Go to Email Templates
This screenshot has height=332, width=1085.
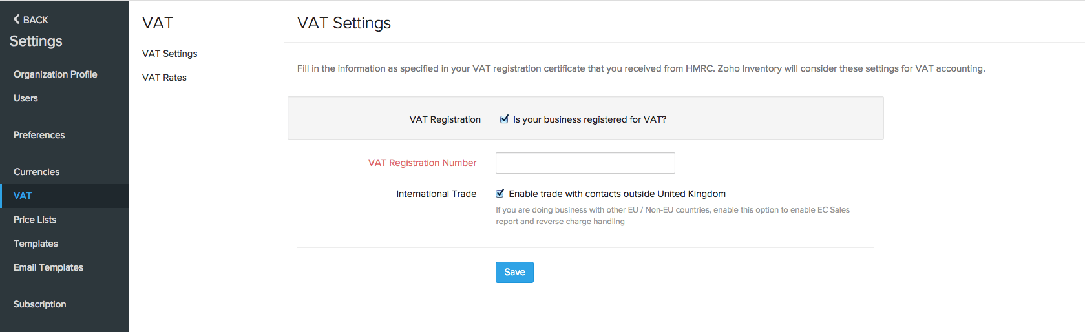tap(48, 267)
